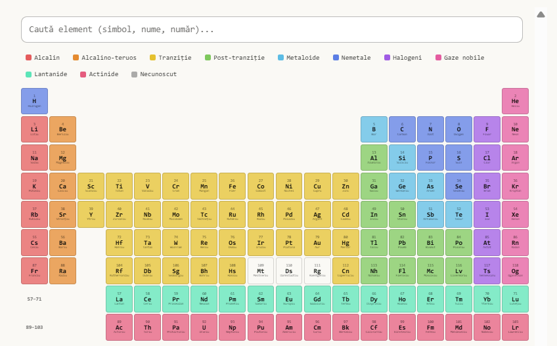Click the element search input field
Screen dimensions: 557x346
271,30
